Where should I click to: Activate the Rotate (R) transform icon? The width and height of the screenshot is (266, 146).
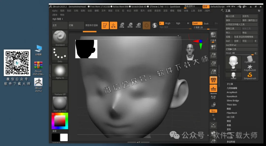[x=138, y=25]
